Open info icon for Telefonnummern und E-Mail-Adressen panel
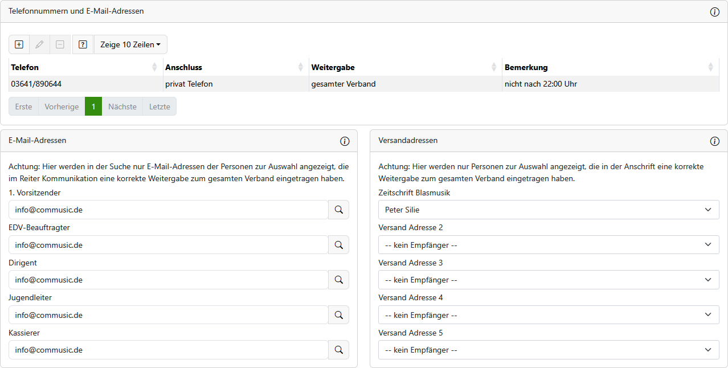 (714, 12)
